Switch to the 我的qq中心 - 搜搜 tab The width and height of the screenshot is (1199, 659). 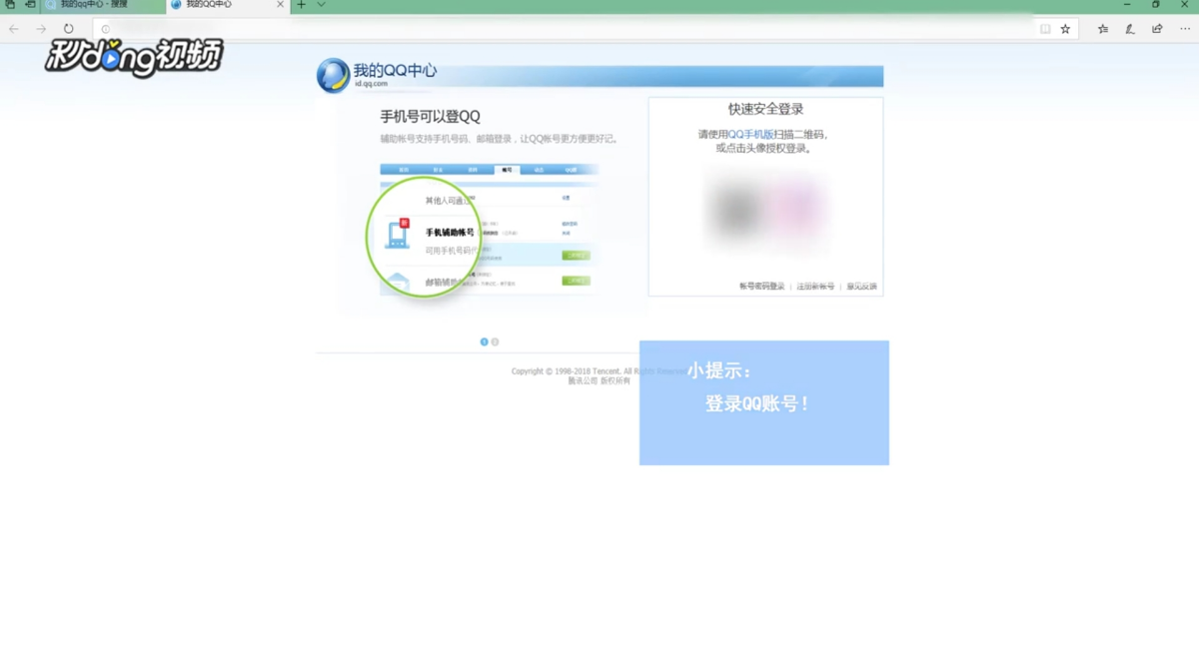(x=102, y=5)
